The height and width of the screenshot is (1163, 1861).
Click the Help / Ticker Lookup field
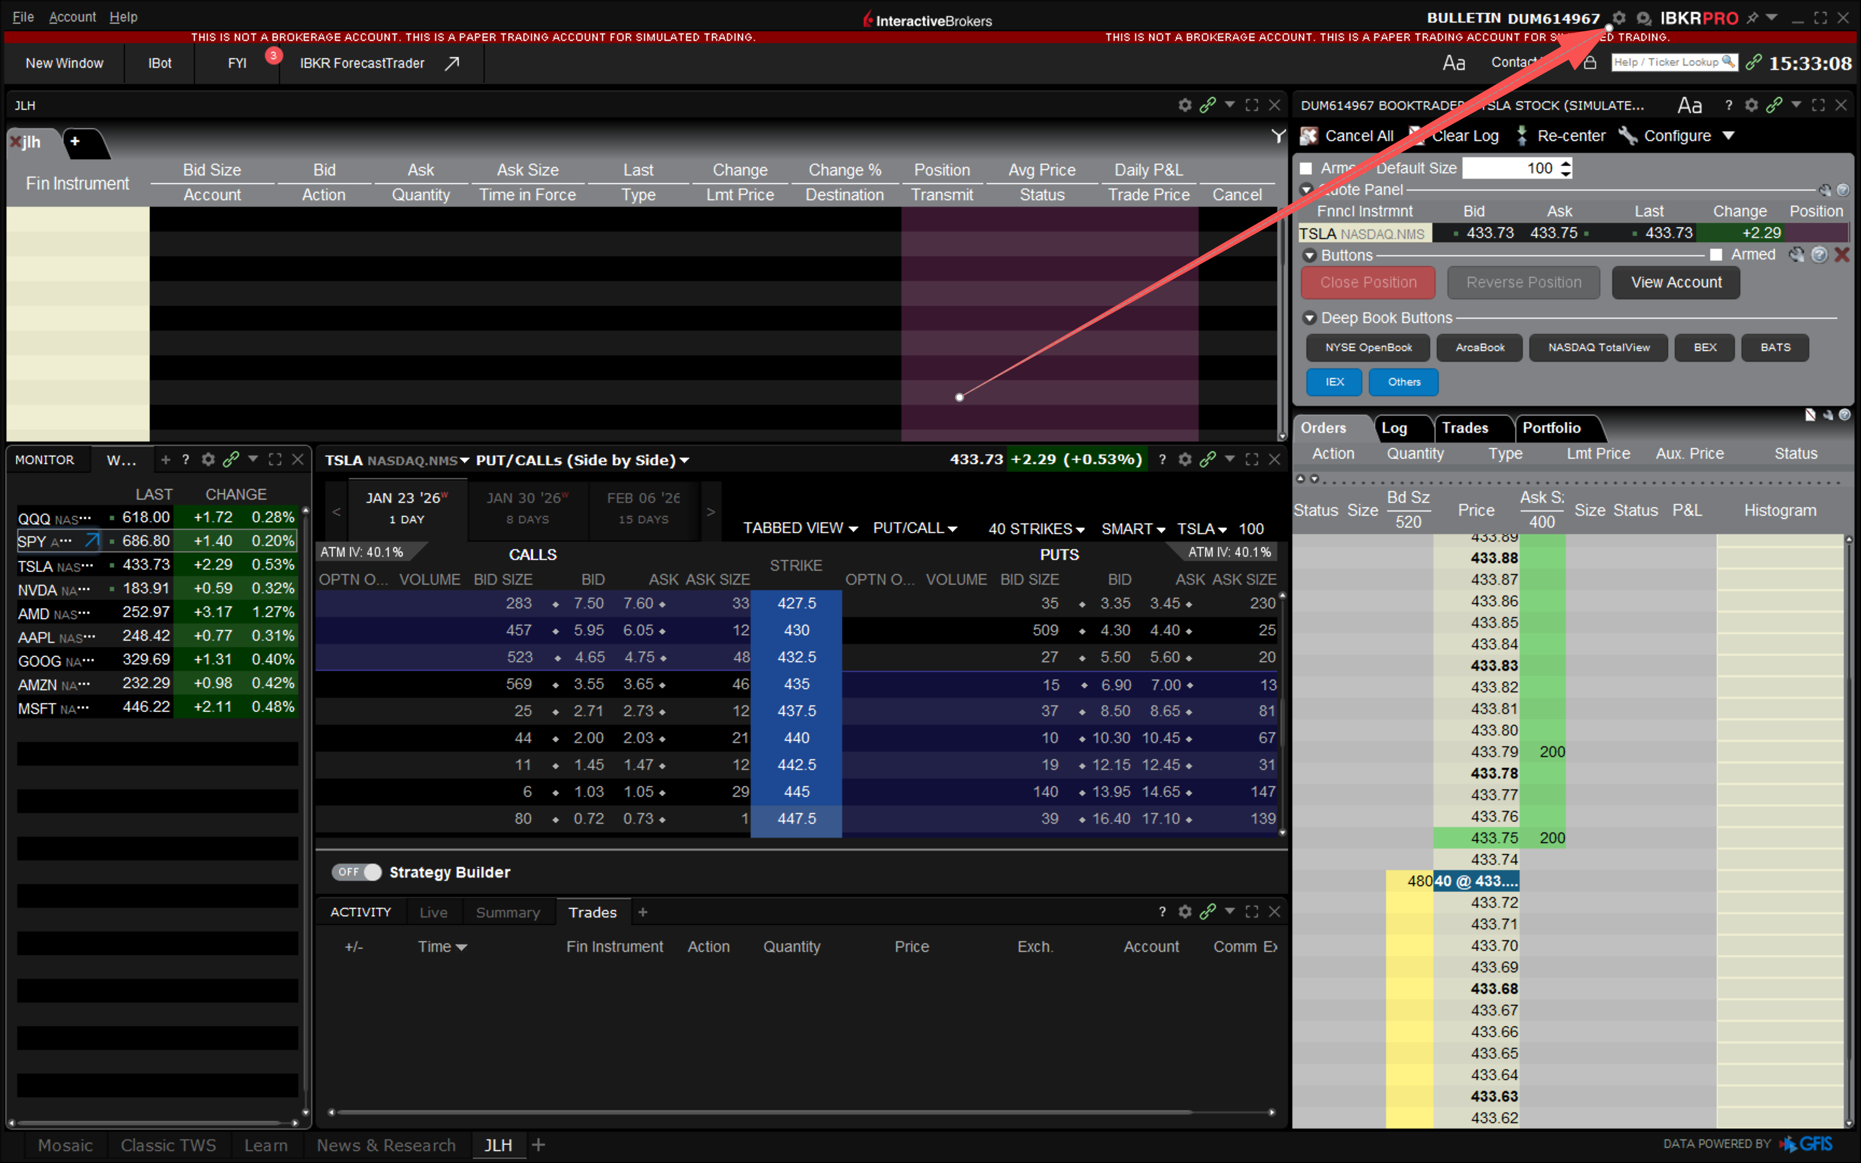(x=1674, y=62)
